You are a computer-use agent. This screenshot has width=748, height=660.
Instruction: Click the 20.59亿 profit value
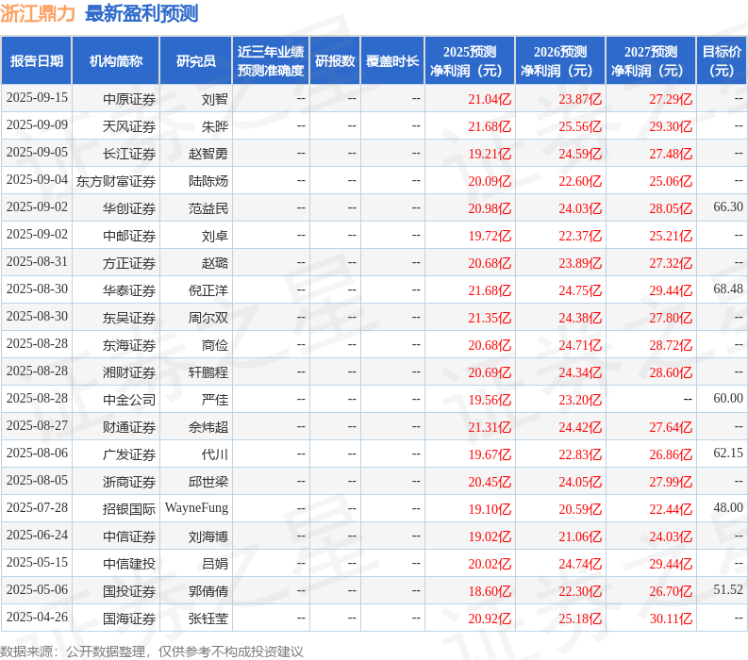point(580,509)
